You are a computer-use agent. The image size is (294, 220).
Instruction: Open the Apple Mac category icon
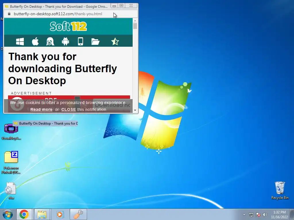coord(35,41)
